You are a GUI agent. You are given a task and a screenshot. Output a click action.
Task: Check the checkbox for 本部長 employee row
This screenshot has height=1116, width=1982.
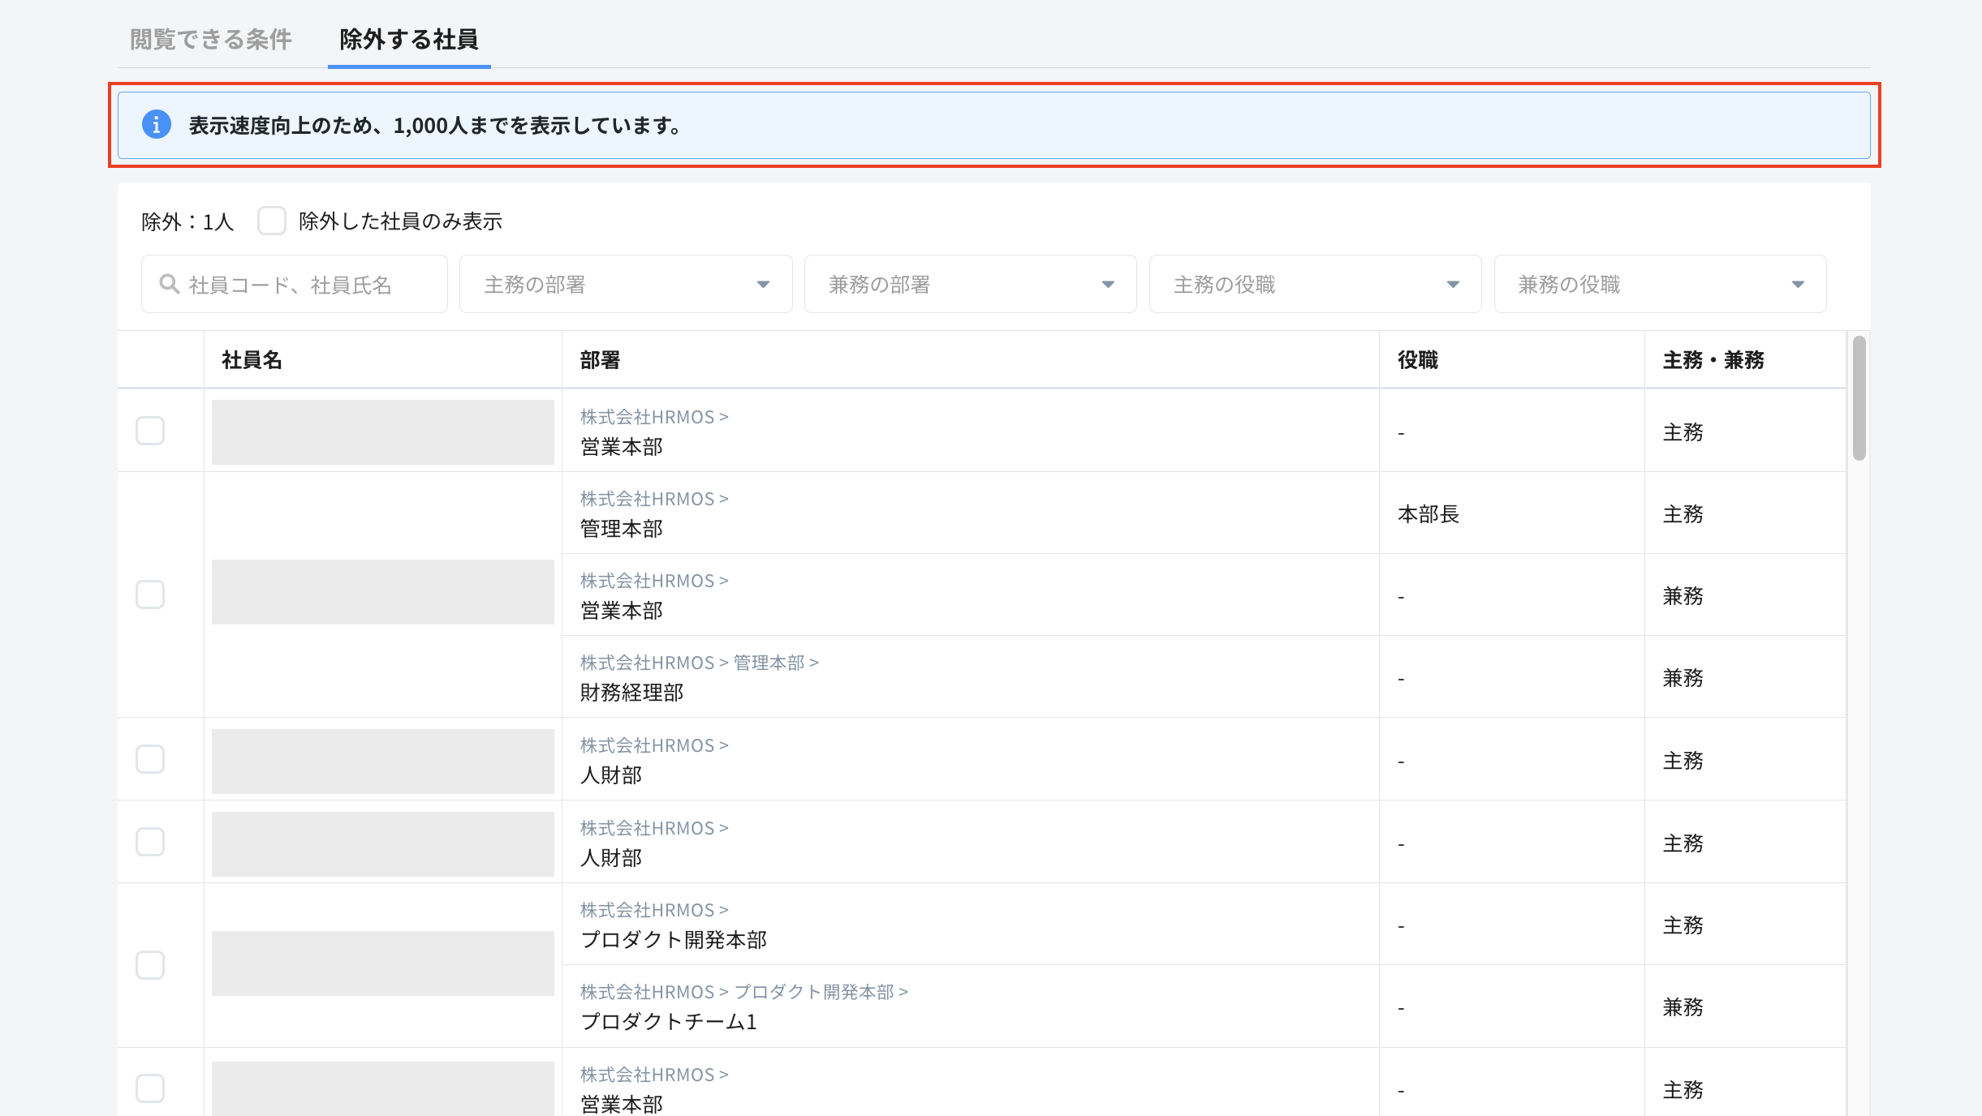(150, 594)
